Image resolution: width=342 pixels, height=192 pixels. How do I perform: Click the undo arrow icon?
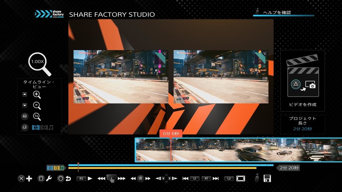(68, 179)
